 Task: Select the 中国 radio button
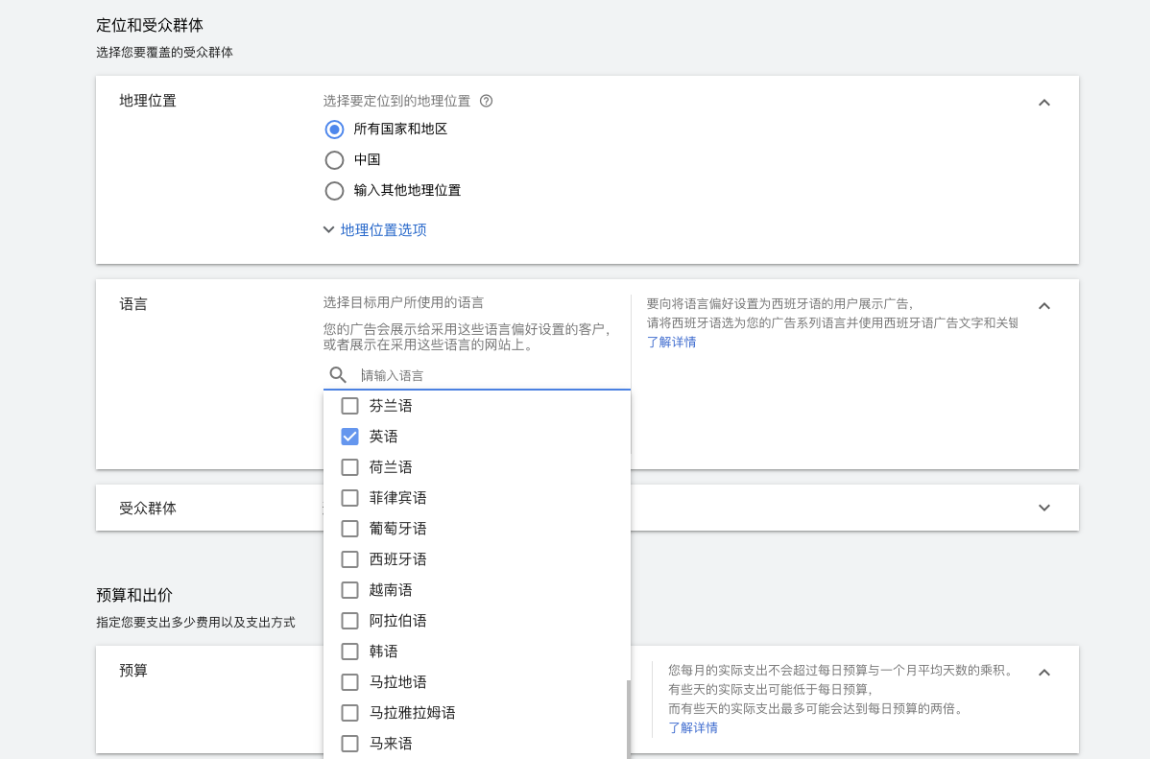tap(334, 160)
